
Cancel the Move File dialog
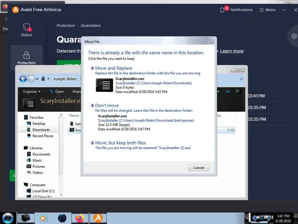tap(198, 168)
